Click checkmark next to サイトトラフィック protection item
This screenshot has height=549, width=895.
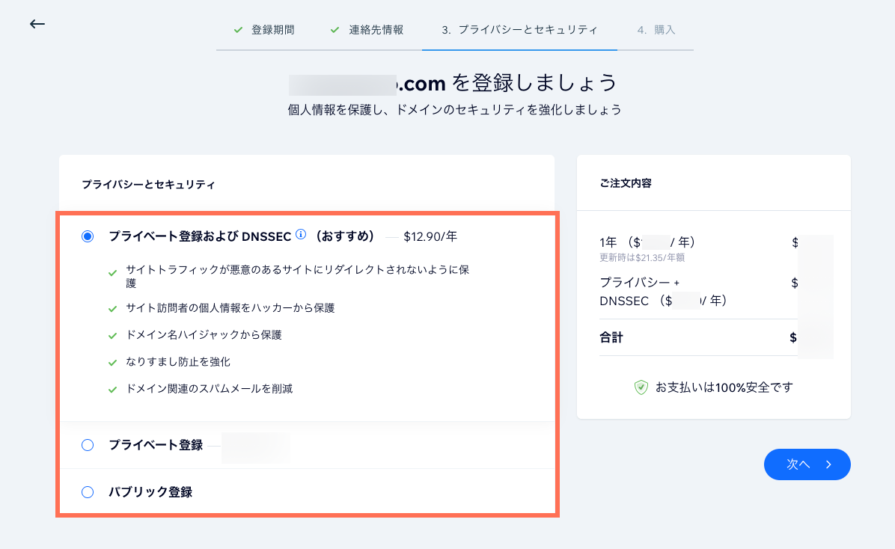coord(114,269)
